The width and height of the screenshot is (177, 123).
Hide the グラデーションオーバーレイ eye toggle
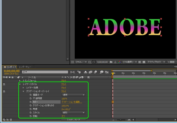point(4,91)
